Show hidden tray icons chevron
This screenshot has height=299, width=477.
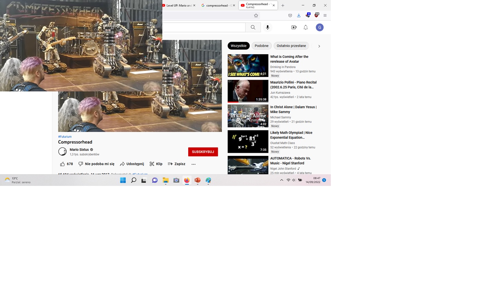[x=282, y=180]
